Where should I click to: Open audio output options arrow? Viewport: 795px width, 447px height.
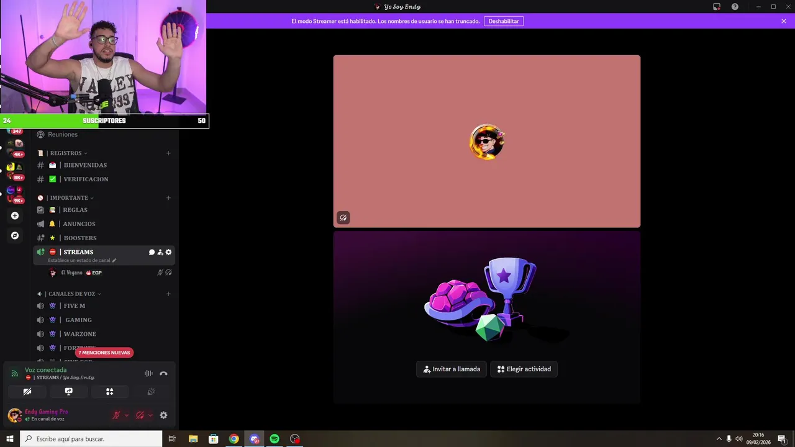(x=150, y=415)
